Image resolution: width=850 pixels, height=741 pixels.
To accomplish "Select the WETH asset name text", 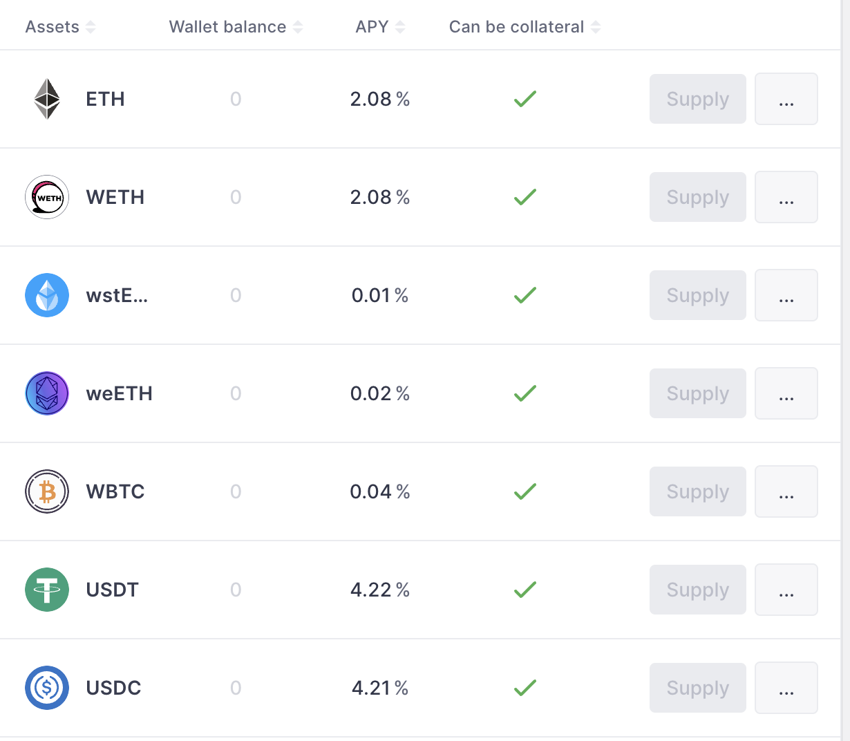I will pyautogui.click(x=115, y=197).
